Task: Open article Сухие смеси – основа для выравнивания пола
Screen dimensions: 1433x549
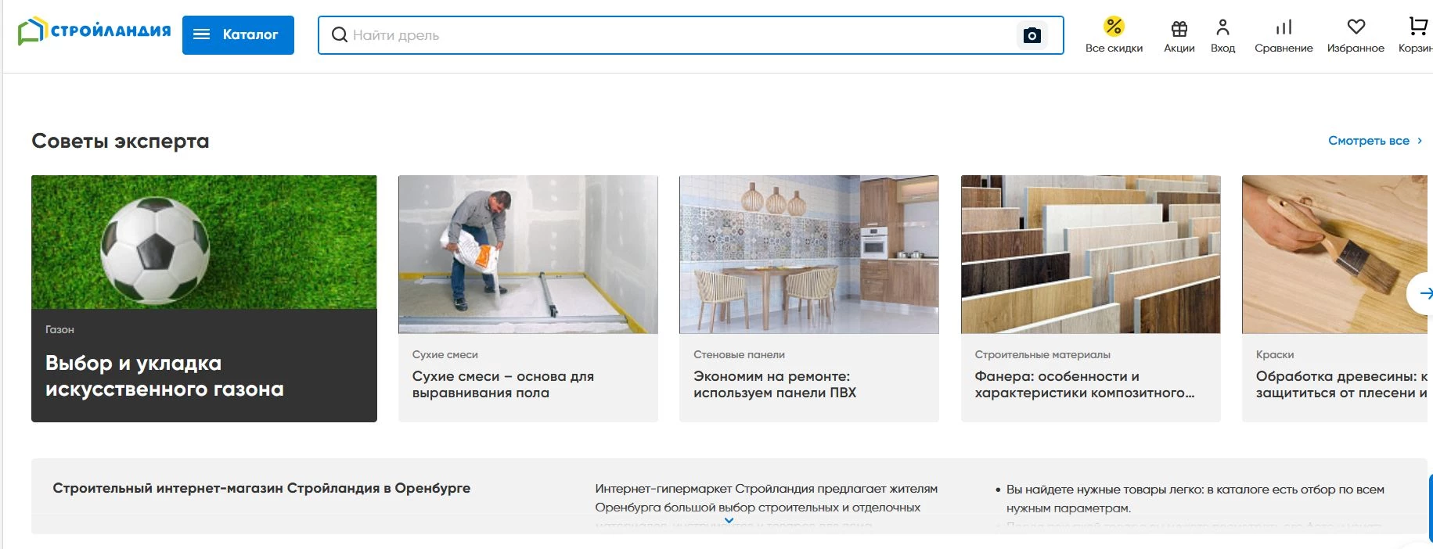Action: 503,385
